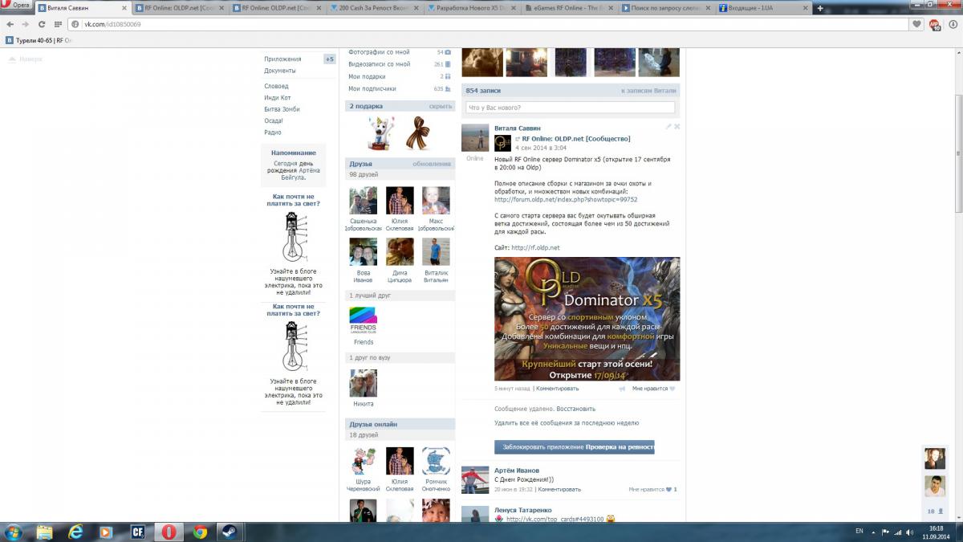The width and height of the screenshot is (963, 542).
Task: Launch Google Chrome from taskbar
Action: (200, 532)
